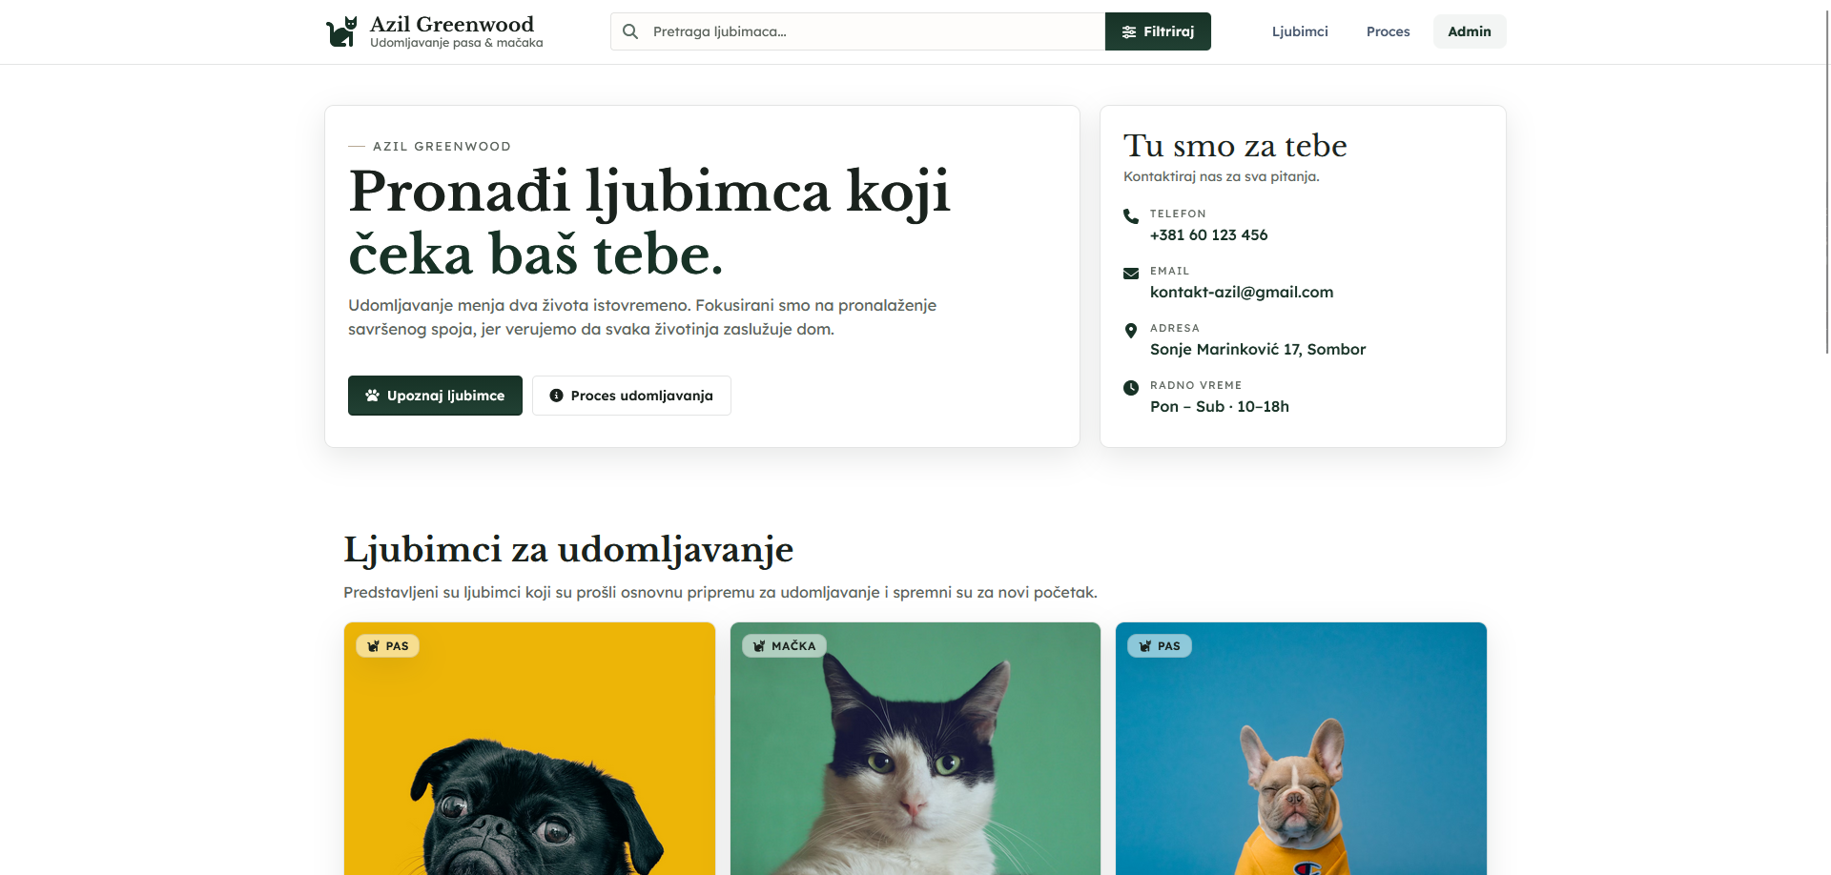Screen dimensions: 1831x875
Task: Click the Upoznaj ljubimce button
Action: [x=435, y=396]
